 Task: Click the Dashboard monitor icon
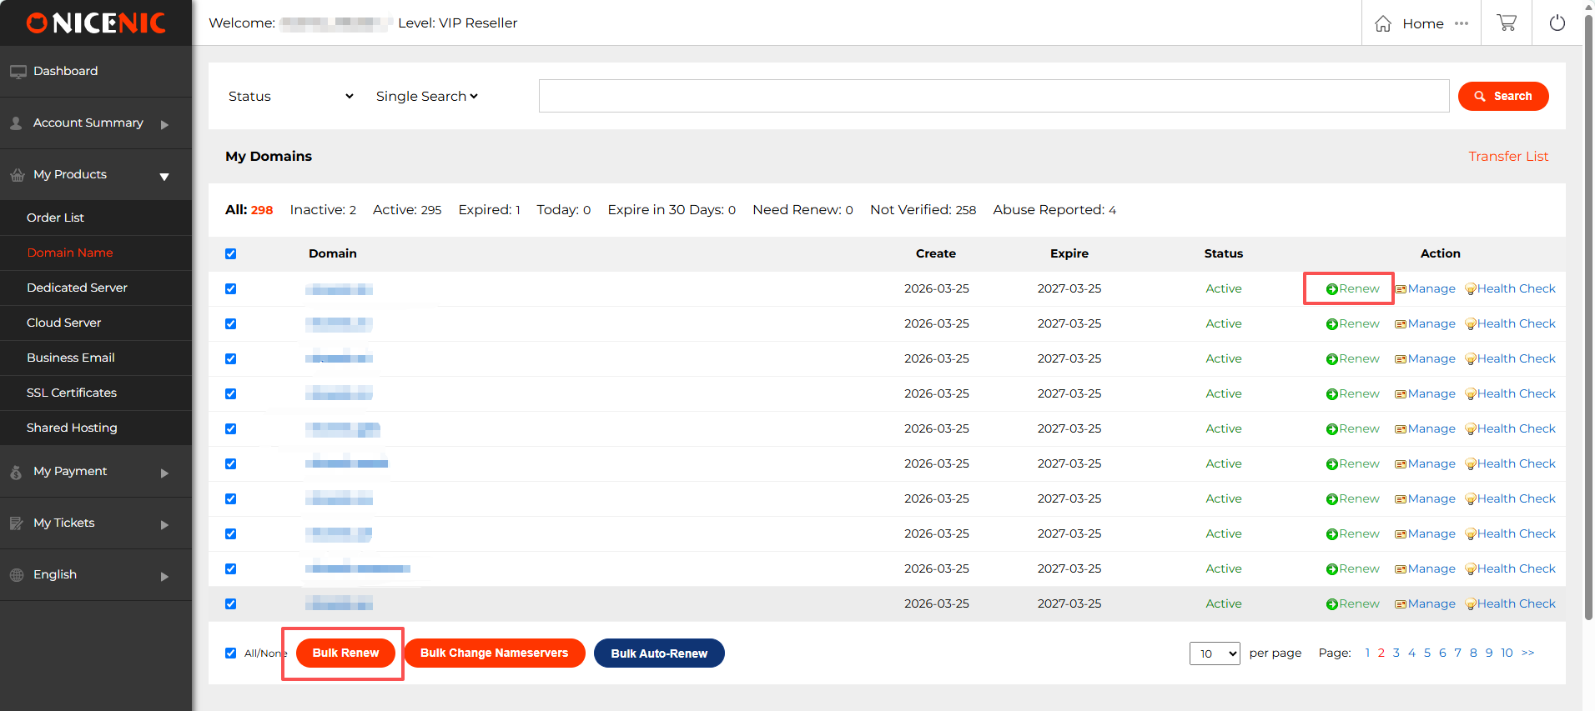[18, 72]
